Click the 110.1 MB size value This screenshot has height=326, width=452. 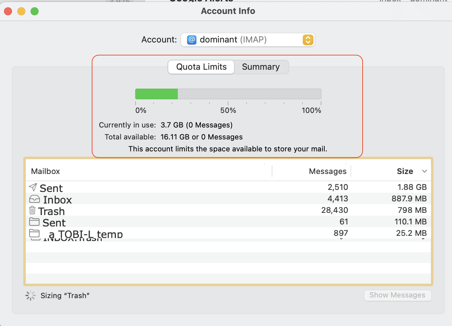click(x=410, y=221)
